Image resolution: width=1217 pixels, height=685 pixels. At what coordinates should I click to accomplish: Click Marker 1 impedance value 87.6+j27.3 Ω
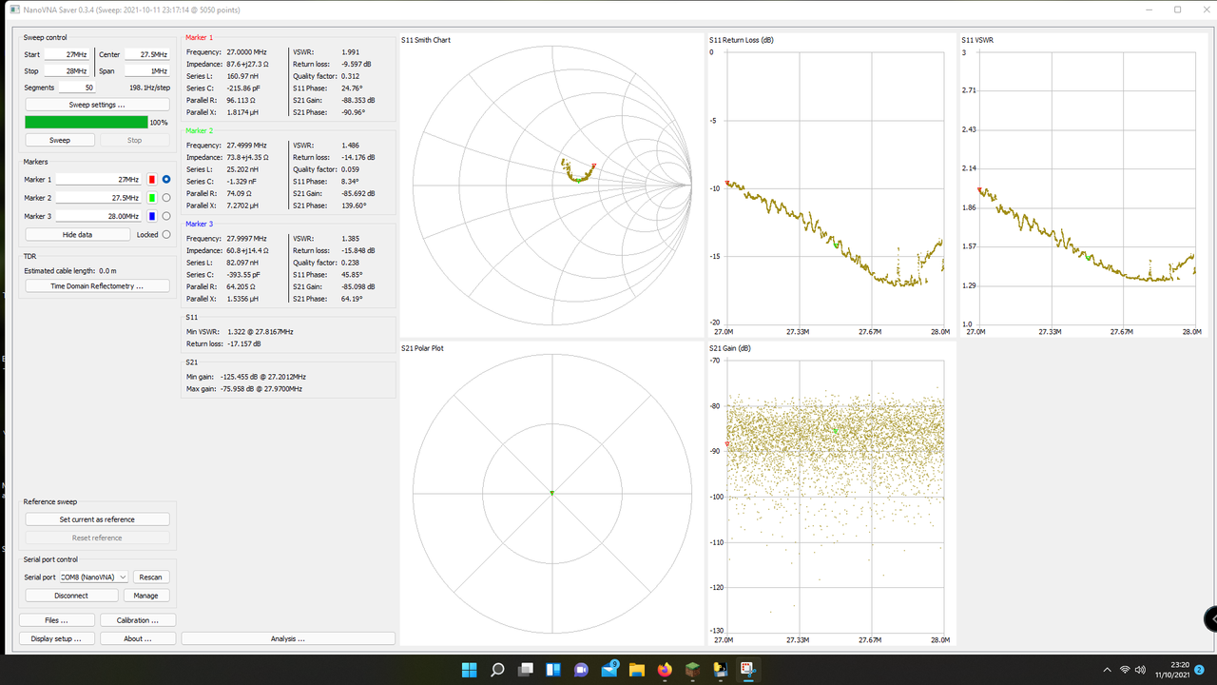246,64
